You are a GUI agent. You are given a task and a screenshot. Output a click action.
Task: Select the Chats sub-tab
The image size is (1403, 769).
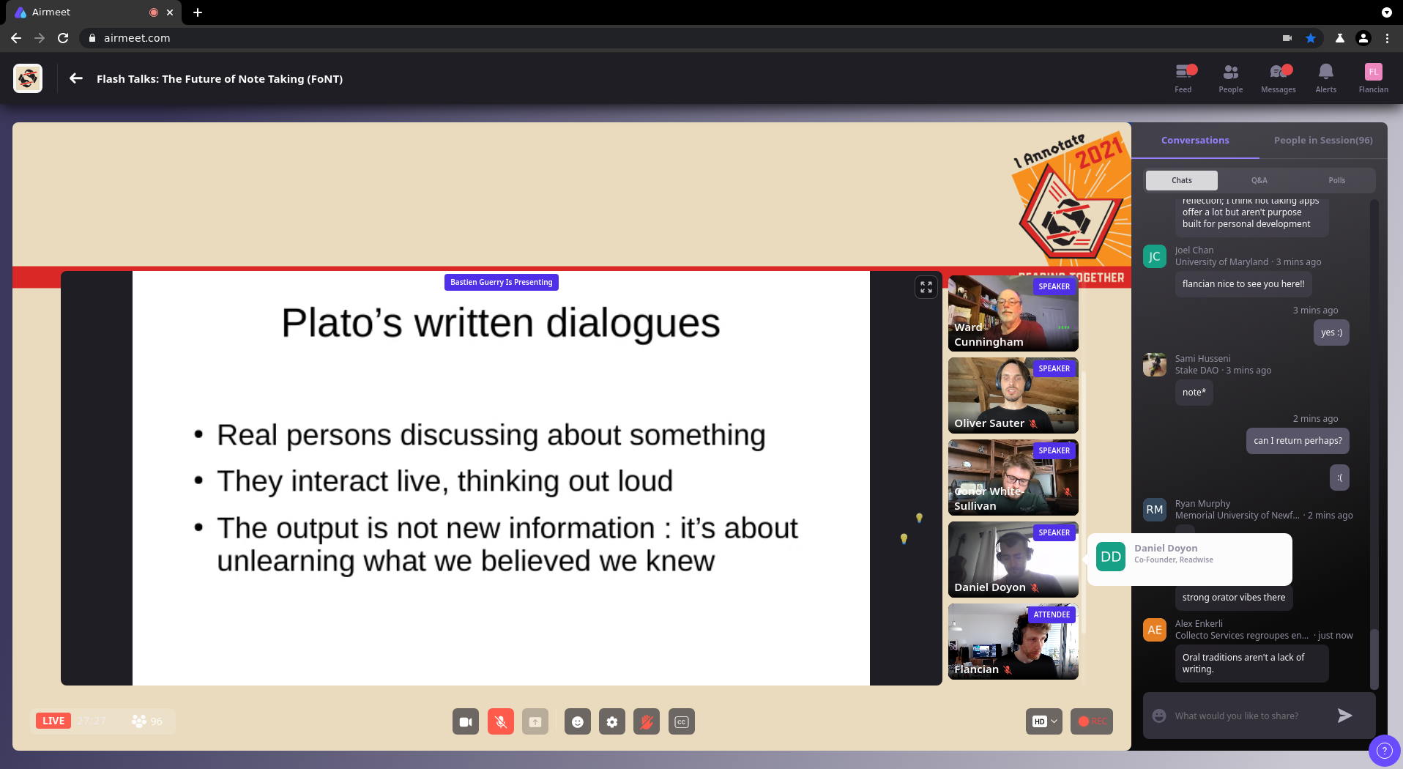pyautogui.click(x=1181, y=180)
